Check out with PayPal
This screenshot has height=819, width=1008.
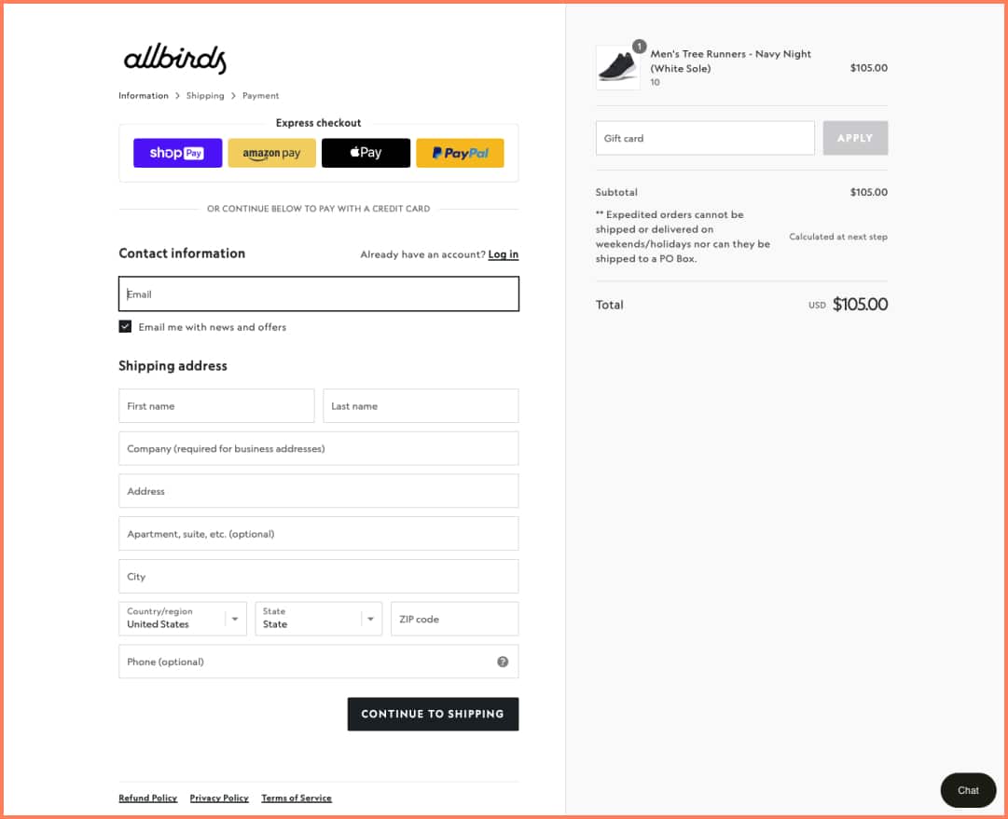click(x=461, y=153)
